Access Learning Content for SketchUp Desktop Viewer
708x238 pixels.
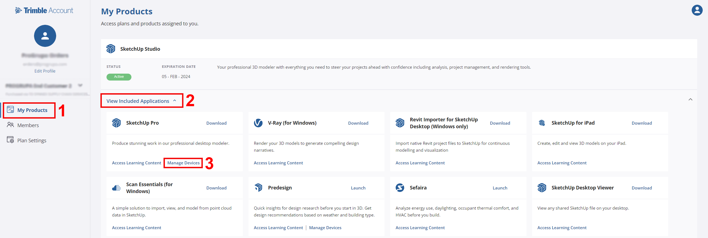(562, 228)
